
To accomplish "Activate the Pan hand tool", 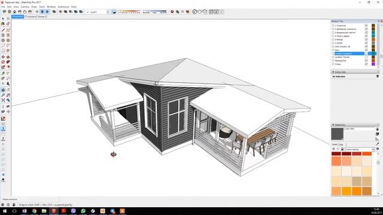I will 8,90.
